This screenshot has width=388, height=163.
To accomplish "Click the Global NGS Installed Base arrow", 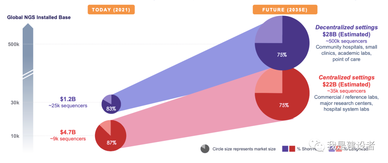I will 28,88.
